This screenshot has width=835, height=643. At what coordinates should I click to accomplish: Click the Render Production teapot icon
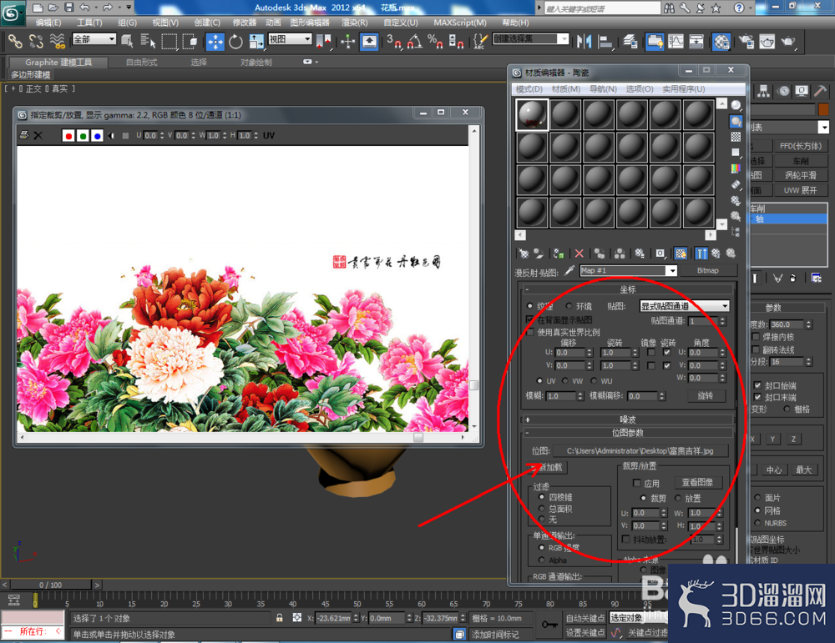tap(788, 42)
